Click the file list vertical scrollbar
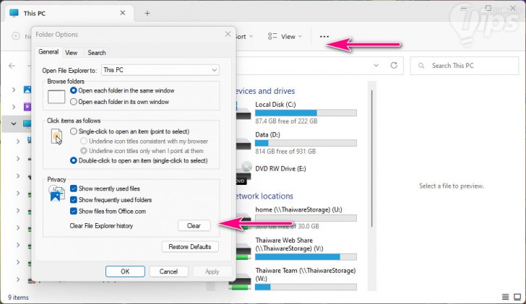 pos(371,157)
